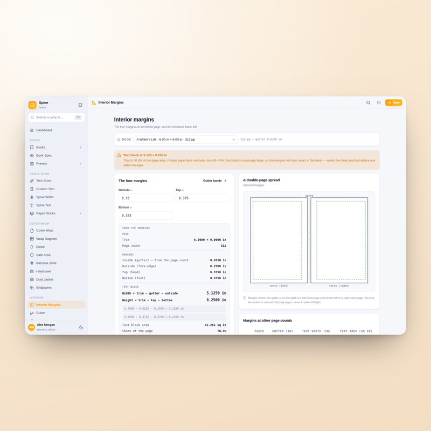Open the Bleed droplet icon
Image resolution: width=431 pixels, height=431 pixels.
point(32,247)
